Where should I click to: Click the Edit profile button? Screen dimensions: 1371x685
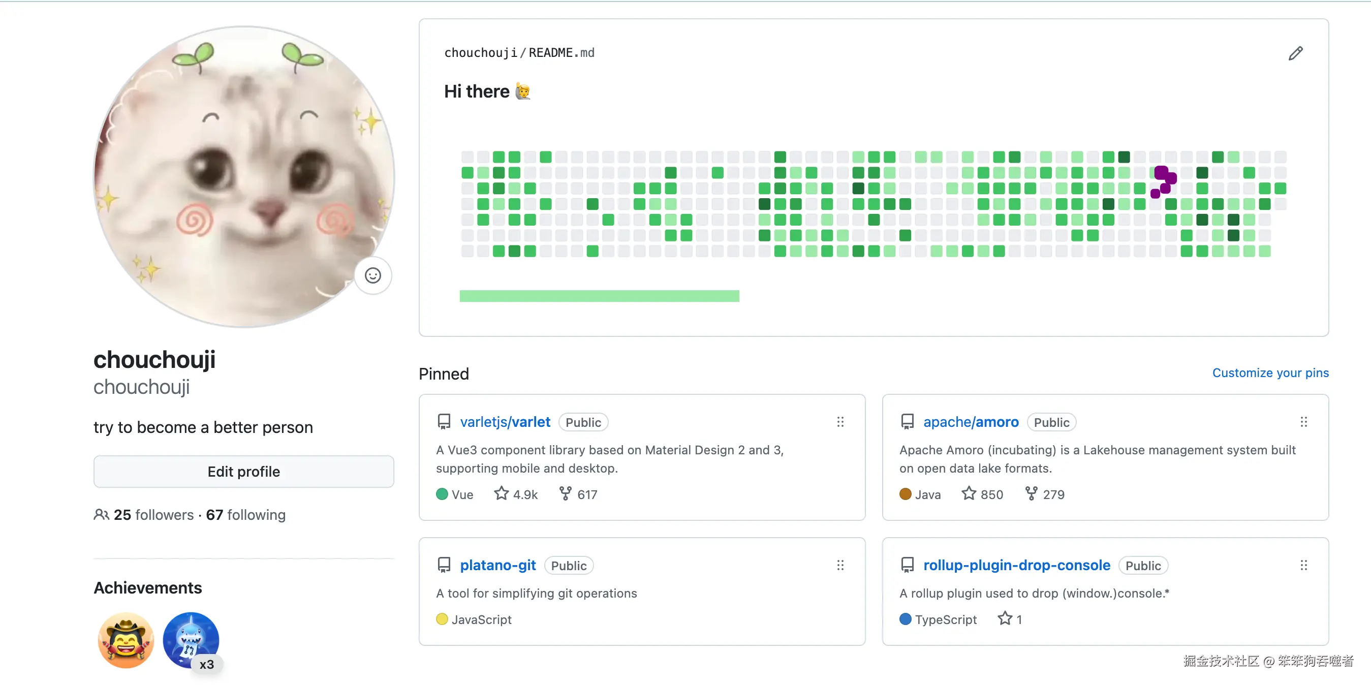[244, 472]
